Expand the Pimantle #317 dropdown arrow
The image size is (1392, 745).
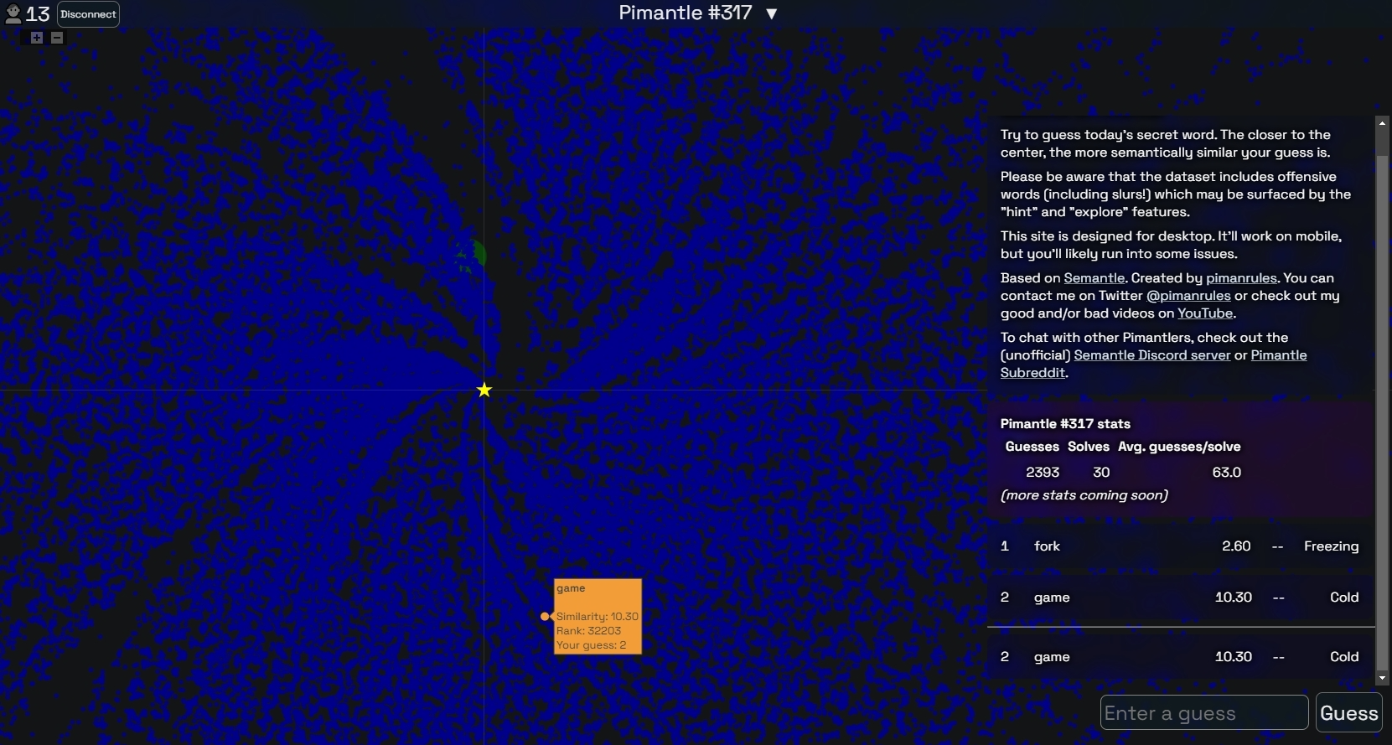point(772,13)
